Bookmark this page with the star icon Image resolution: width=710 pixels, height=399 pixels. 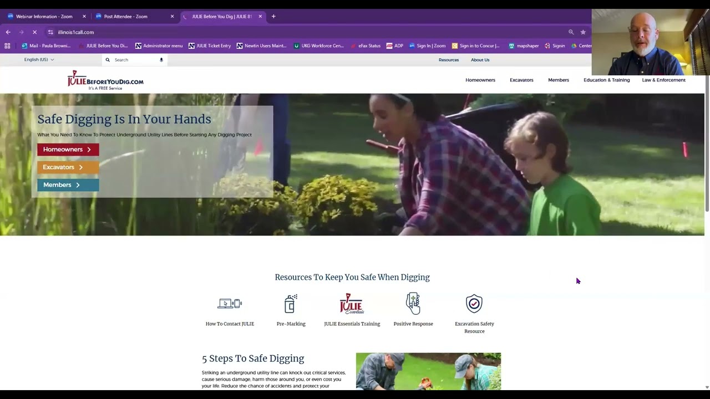click(x=583, y=32)
